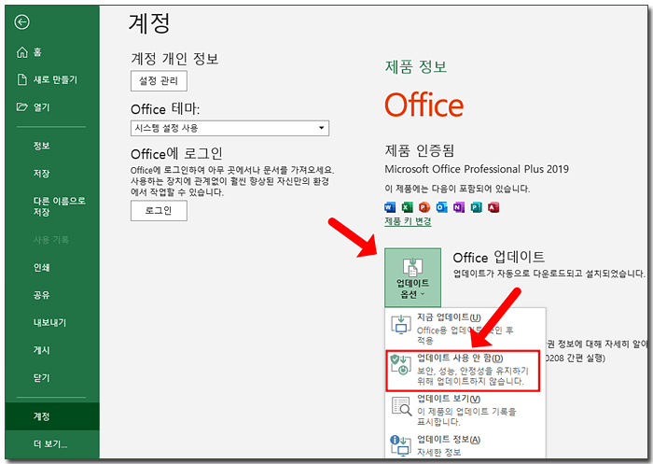The height and width of the screenshot is (464, 653).
Task: Click the 제품 인증됨 heading
Action: pos(420,150)
